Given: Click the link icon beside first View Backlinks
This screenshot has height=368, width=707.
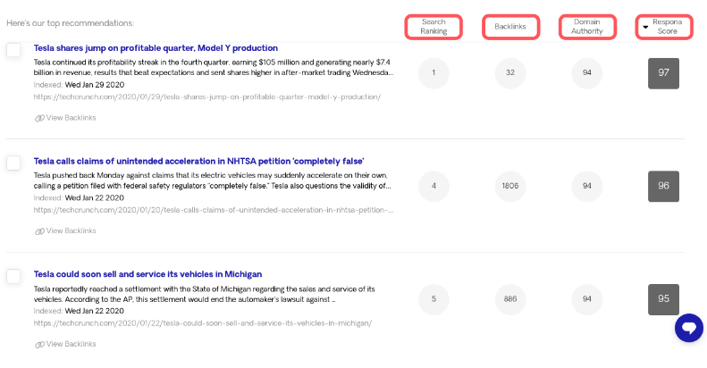Looking at the screenshot, I should point(39,118).
